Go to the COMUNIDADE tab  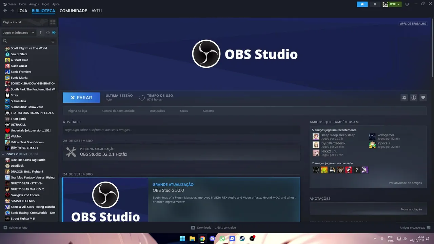pos(73,11)
